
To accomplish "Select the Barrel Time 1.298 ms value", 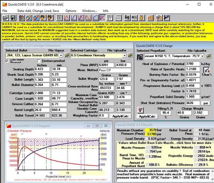I will [x=151, y=157].
